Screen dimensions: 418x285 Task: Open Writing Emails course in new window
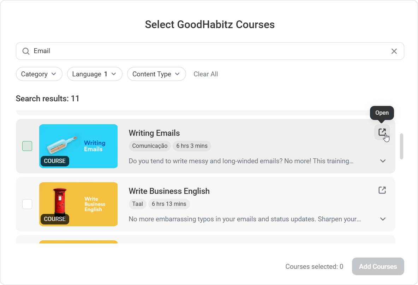[382, 132]
